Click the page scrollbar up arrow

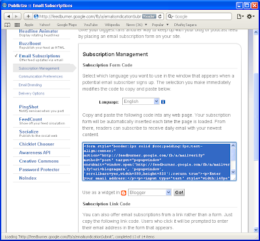tap(255, 33)
